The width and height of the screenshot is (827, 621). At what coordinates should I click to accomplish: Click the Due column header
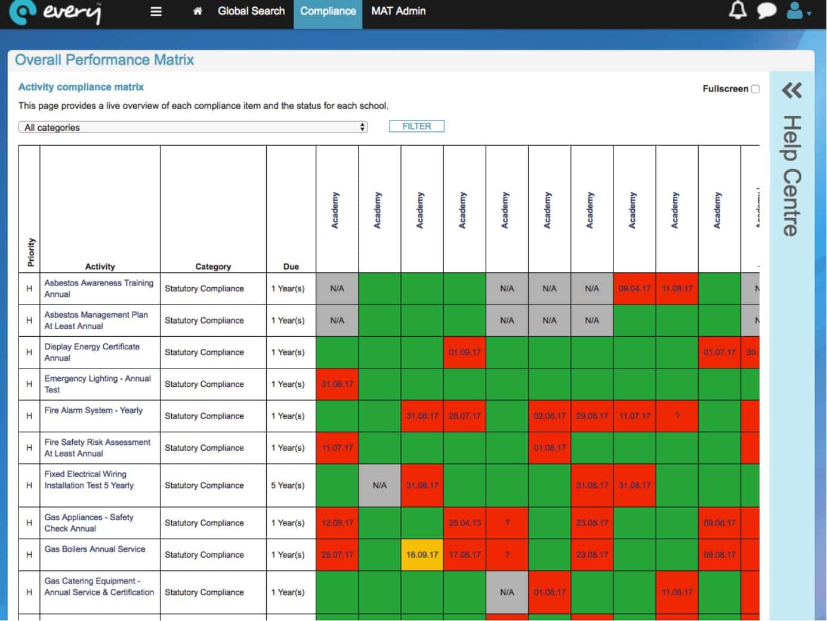291,266
